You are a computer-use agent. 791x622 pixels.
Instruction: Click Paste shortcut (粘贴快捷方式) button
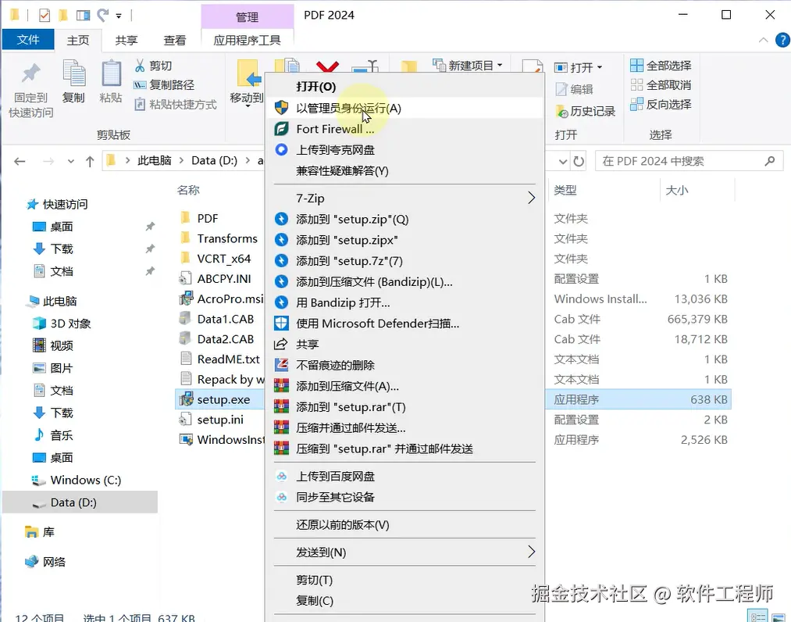click(x=175, y=105)
